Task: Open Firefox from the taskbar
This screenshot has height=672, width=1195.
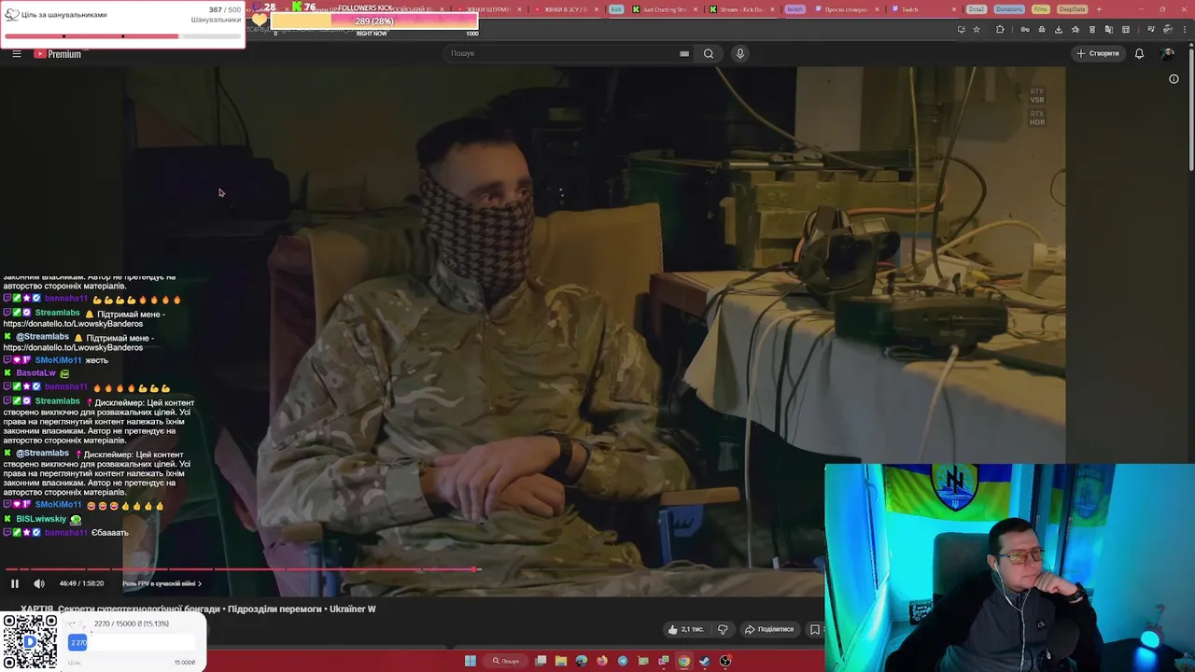Action: [602, 661]
